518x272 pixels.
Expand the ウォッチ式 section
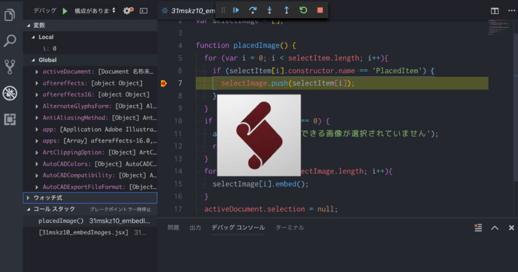point(90,198)
